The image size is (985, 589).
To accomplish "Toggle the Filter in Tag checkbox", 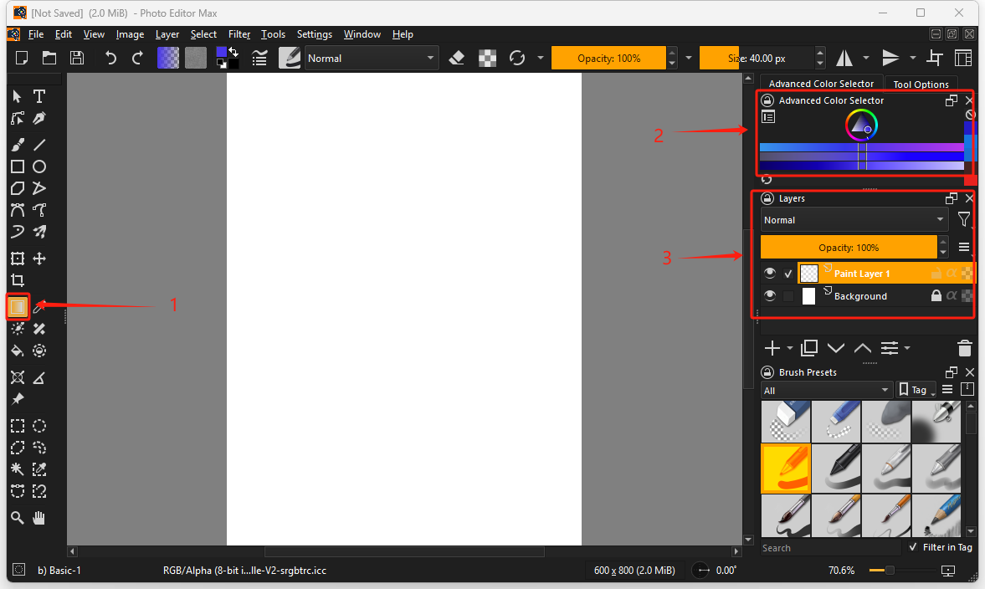I will (913, 547).
